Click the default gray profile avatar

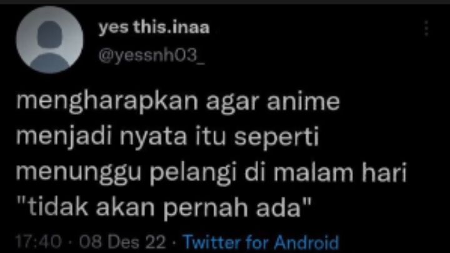click(x=49, y=40)
